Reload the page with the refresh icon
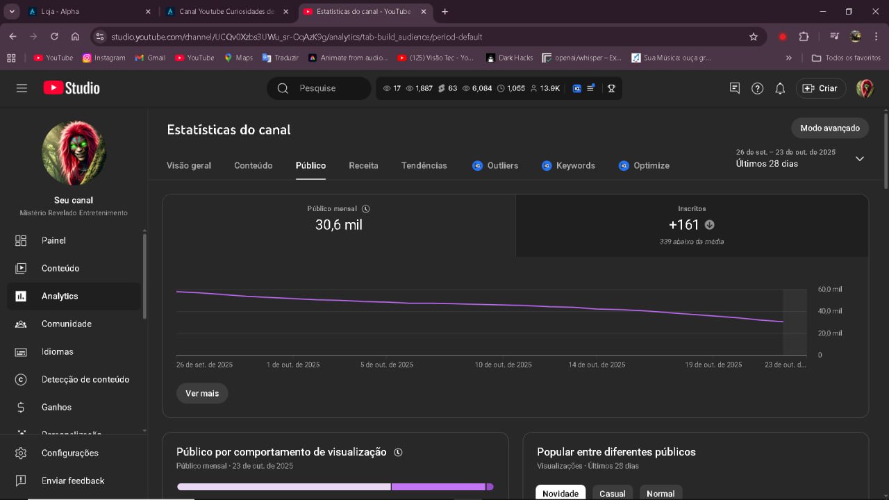 (54, 37)
